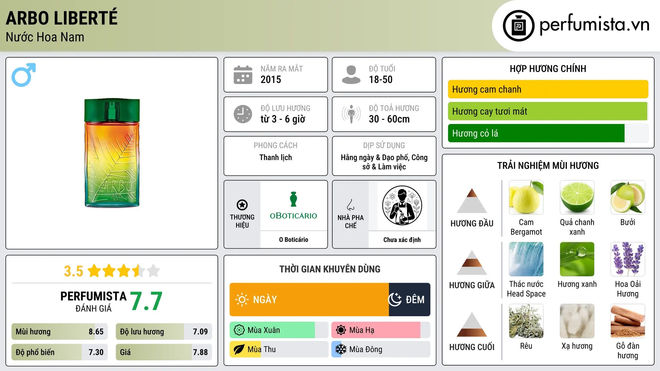Select the Thác nước Head Space note image
The image size is (660, 371).
point(526,259)
